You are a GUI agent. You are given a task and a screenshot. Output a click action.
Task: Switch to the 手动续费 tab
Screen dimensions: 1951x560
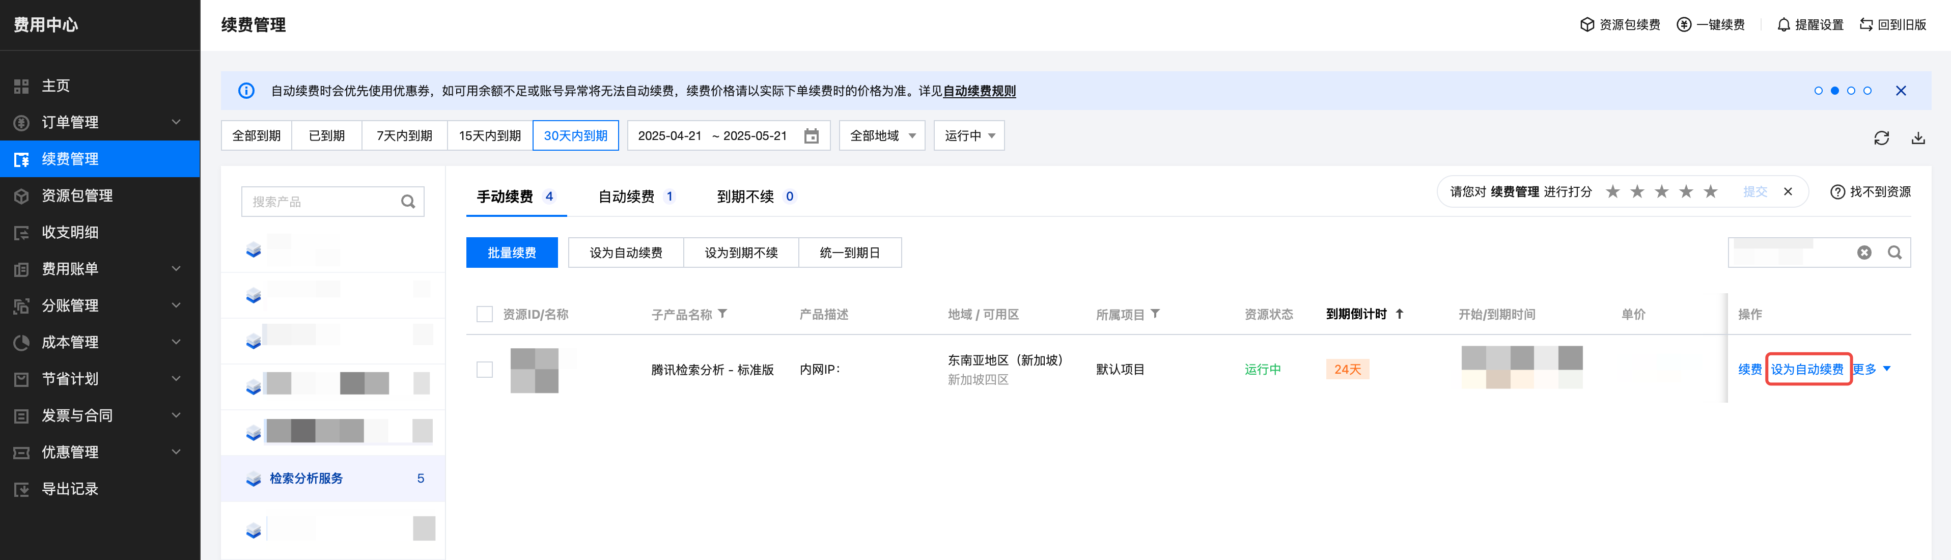(516, 197)
